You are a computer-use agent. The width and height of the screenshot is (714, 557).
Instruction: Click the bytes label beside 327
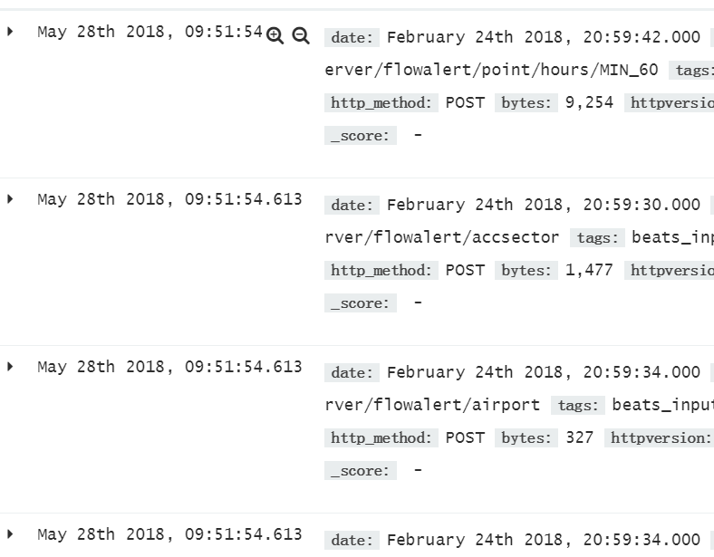[526, 437]
